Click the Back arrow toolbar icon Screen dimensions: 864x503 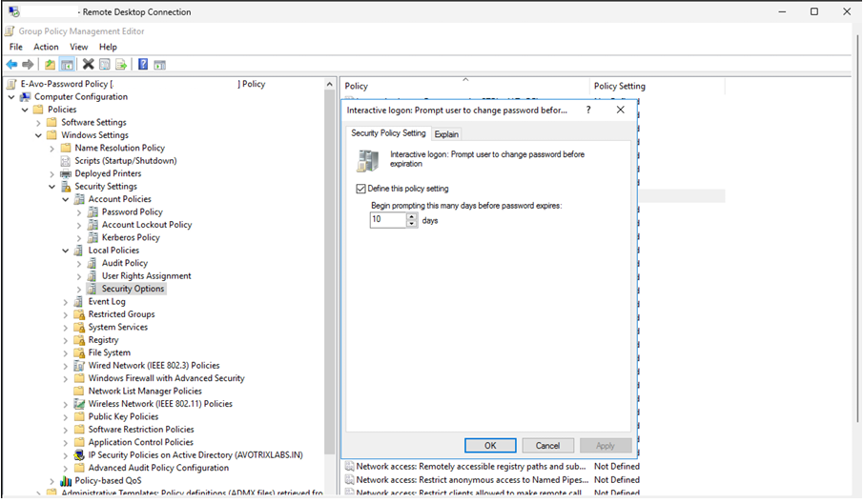click(11, 65)
